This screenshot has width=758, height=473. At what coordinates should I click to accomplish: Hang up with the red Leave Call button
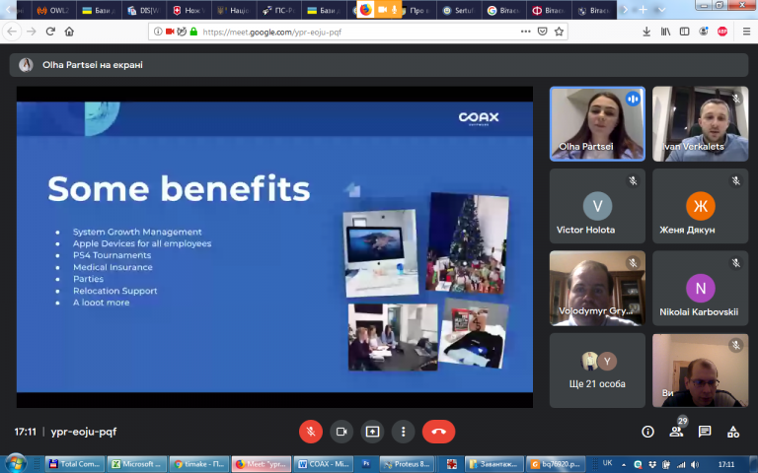(438, 432)
